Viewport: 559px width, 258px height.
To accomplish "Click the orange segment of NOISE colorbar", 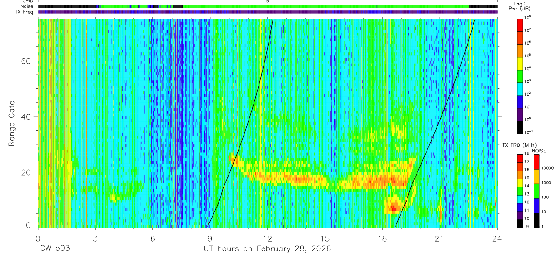I will (x=537, y=176).
